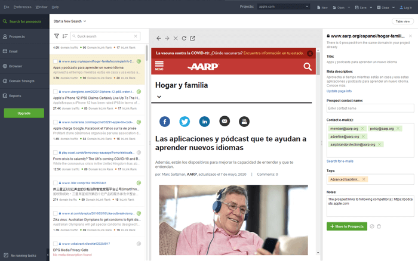418x261 pixels.
Task: Collapse the left sidebar arrow
Action: click(48, 255)
